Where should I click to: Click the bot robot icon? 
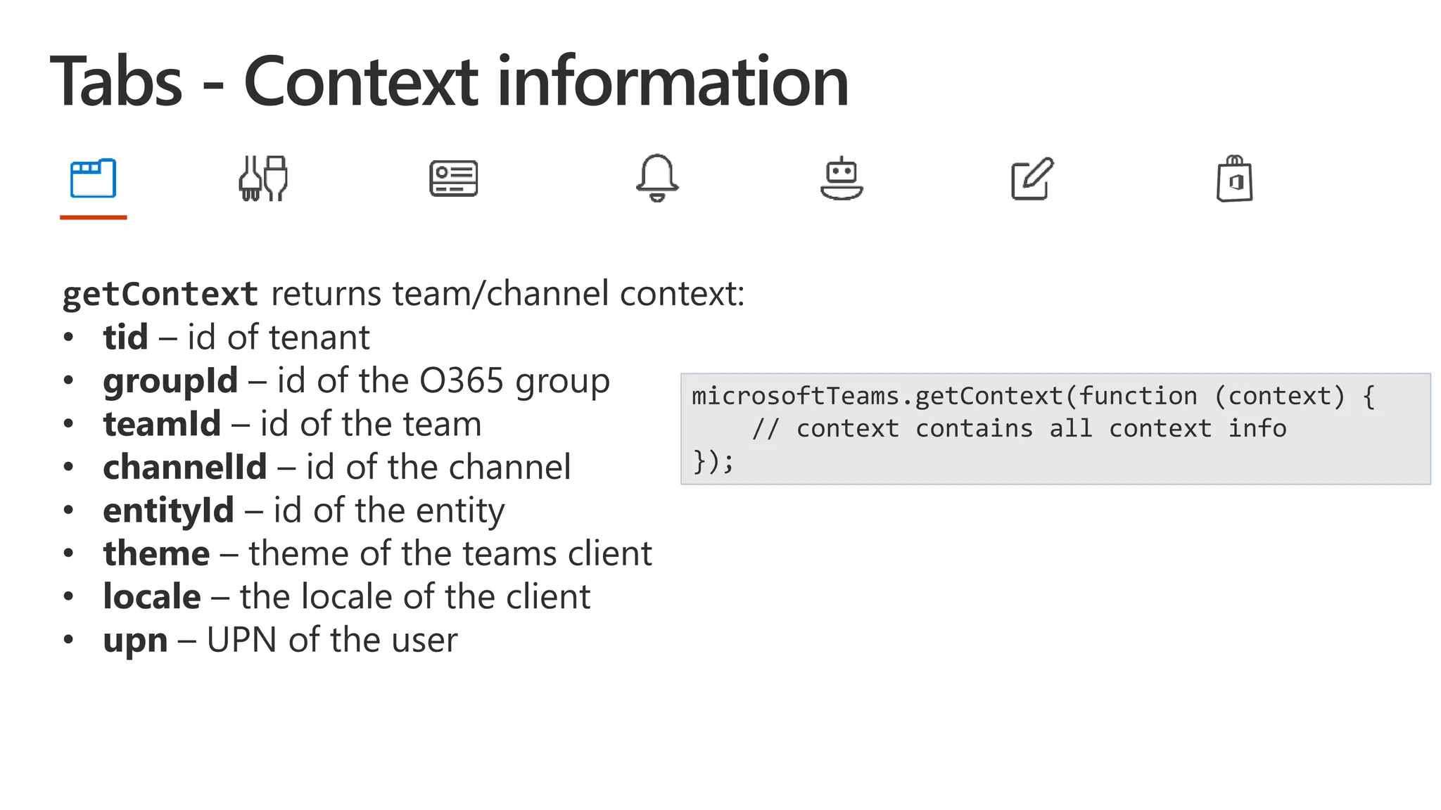pyautogui.click(x=842, y=179)
